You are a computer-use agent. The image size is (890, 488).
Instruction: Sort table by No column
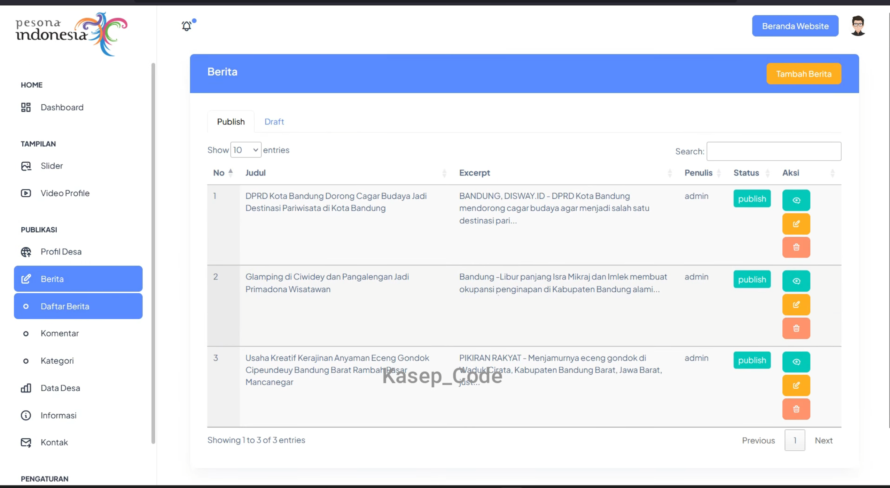click(223, 173)
